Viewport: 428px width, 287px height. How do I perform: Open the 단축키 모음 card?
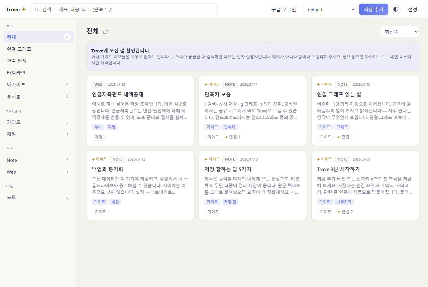point(253,111)
